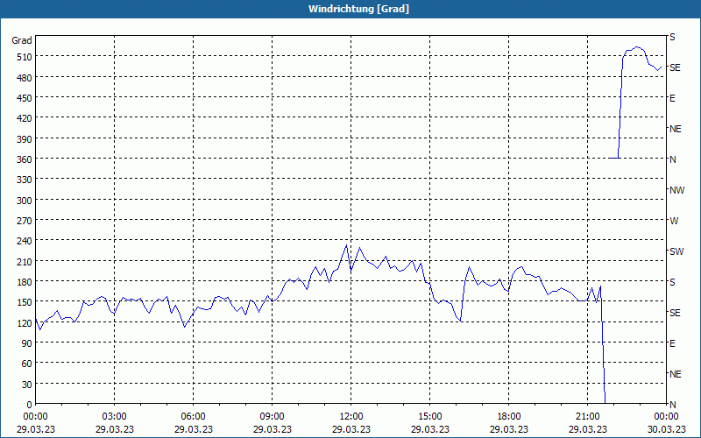The height and width of the screenshot is (438, 701).
Task: Click the 18:00 time label
Action: pos(509,416)
